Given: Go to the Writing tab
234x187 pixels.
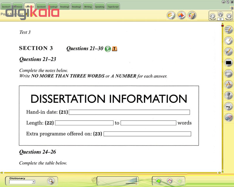Looking at the screenshot, I should (88, 6).
